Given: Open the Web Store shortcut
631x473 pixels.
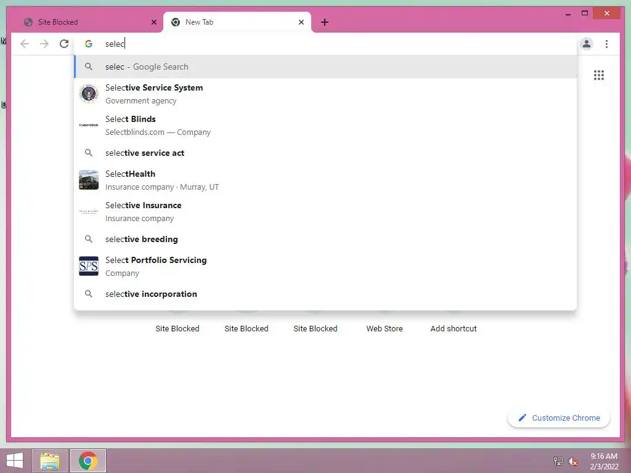Looking at the screenshot, I should point(385,328).
